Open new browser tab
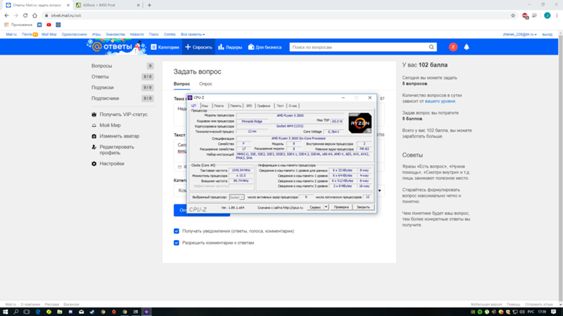The height and width of the screenshot is (316, 563). (149, 5)
